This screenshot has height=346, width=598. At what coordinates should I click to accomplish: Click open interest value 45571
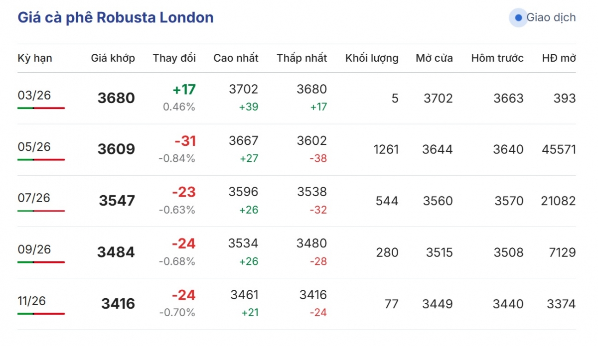[x=558, y=149]
